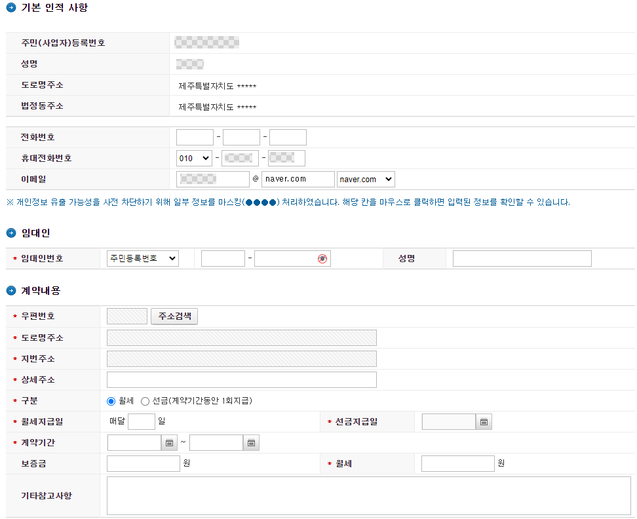Screen dimensions: 637x519
Task: Select the 월세 payment type radio button
Action: click(x=111, y=400)
